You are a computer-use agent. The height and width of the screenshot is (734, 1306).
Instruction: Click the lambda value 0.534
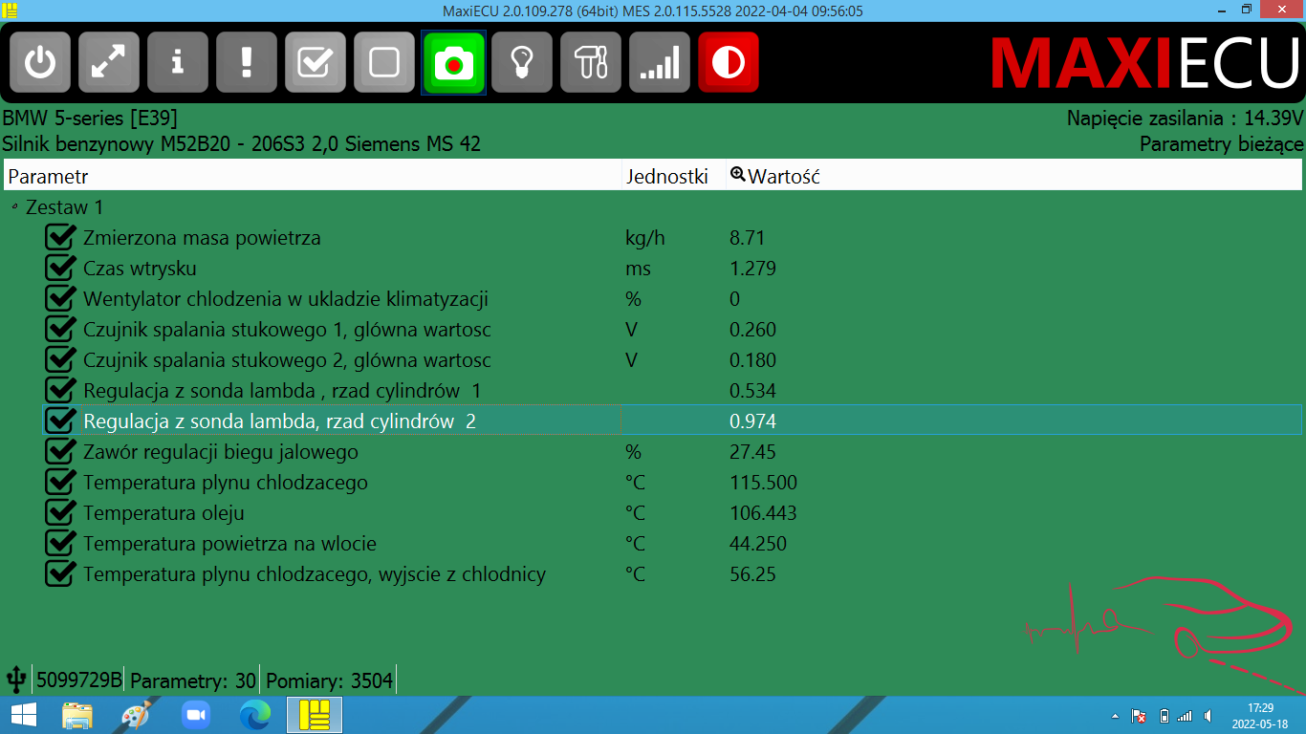[x=752, y=391]
